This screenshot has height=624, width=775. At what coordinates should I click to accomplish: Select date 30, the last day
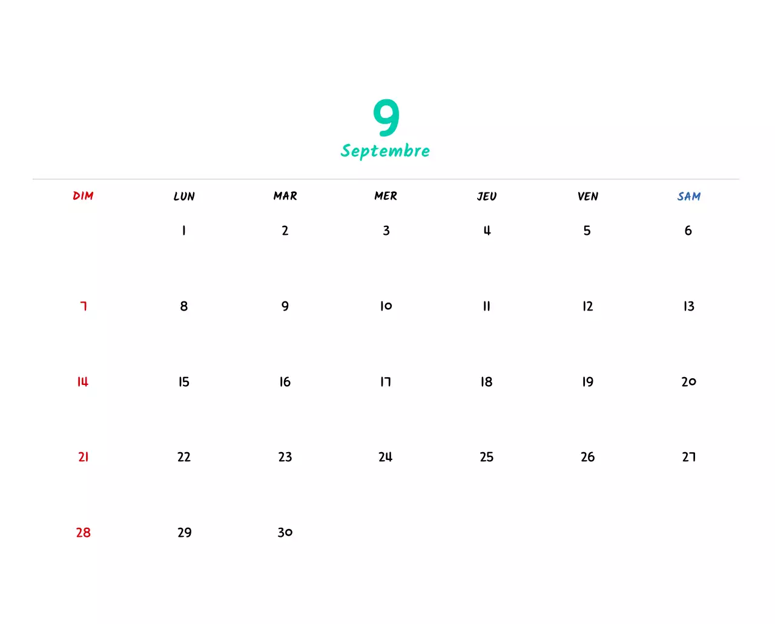click(x=285, y=532)
